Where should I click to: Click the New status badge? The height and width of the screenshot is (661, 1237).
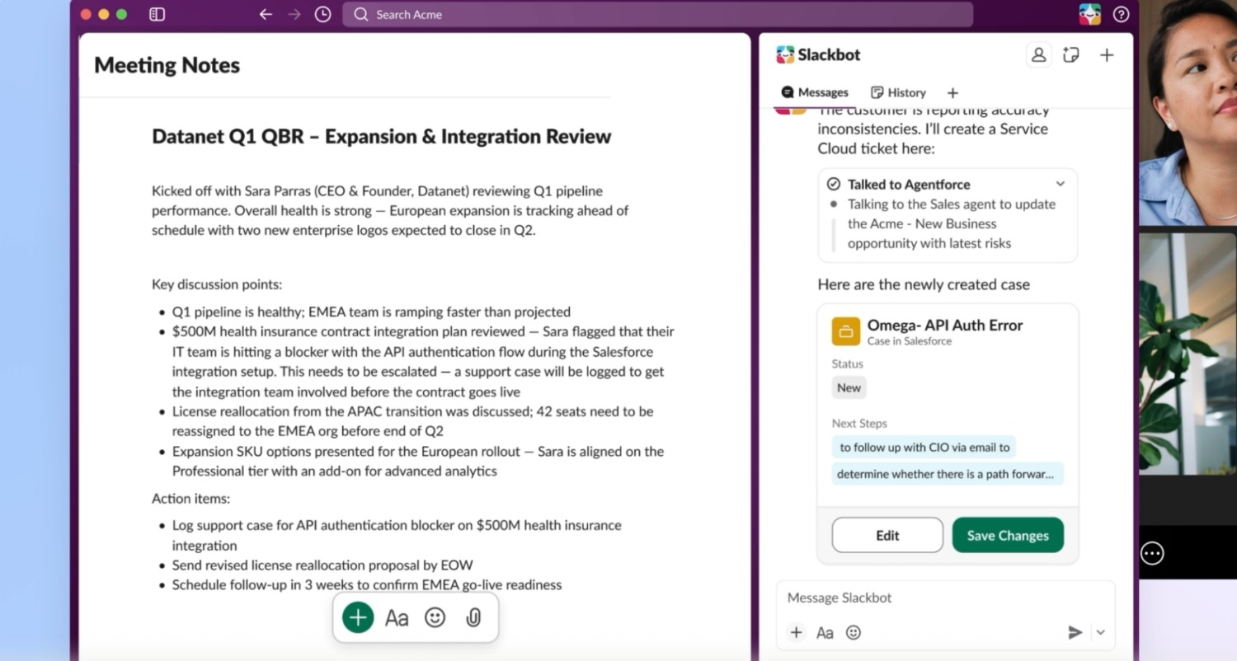(849, 387)
